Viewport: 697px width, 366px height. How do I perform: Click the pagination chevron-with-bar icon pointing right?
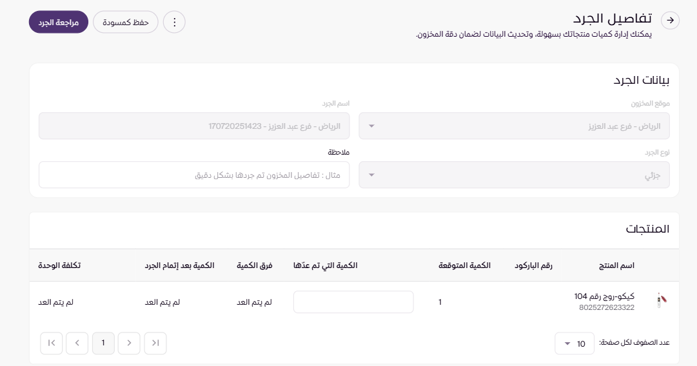tap(155, 343)
